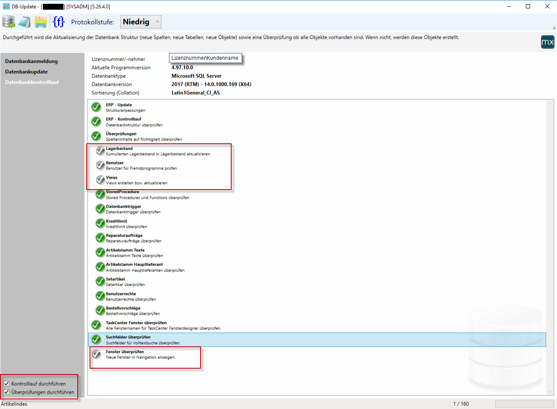
Task: Click the mx logo icon at right
Action: [547, 42]
